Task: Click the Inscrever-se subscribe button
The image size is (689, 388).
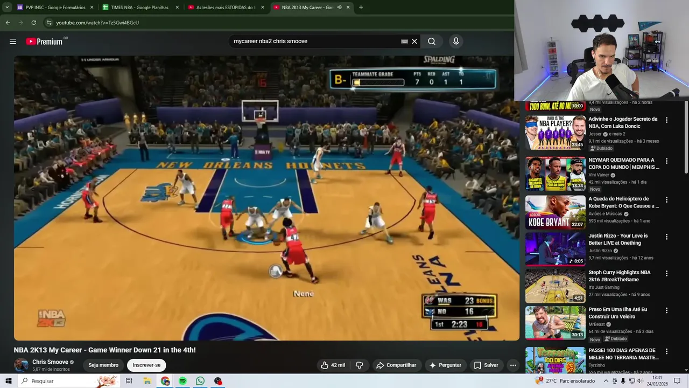Action: point(146,365)
